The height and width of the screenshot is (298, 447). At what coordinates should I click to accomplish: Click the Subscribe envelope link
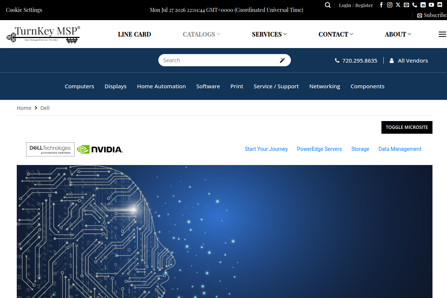point(432,15)
